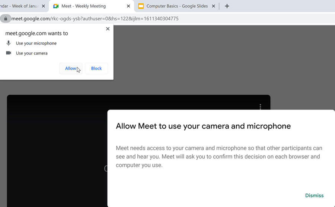Viewport: 335px width, 207px height.
Task: Dismiss the Meet camera permission dialog
Action: tap(314, 195)
